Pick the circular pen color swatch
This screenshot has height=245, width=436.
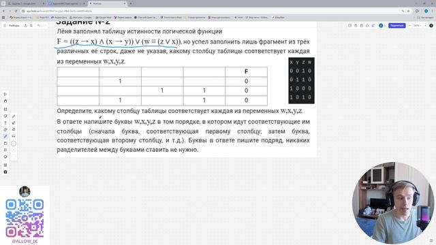pyautogui.click(x=14, y=144)
